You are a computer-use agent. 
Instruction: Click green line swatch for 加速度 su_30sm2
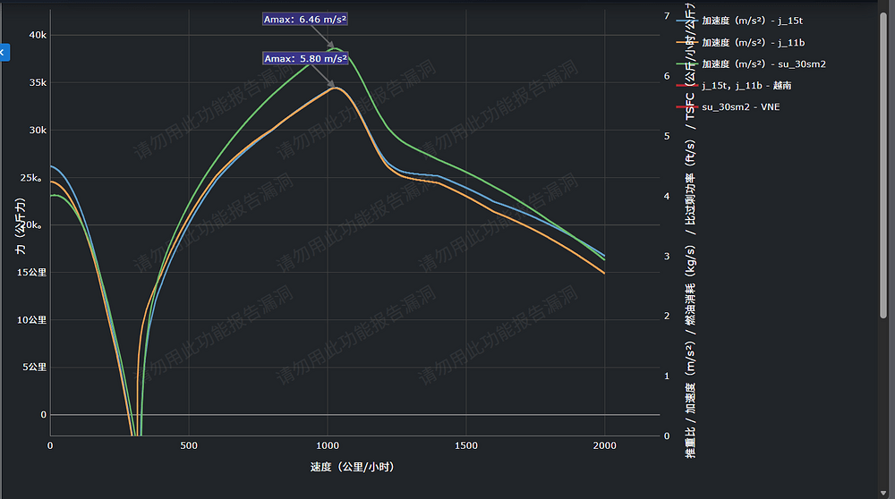(688, 63)
